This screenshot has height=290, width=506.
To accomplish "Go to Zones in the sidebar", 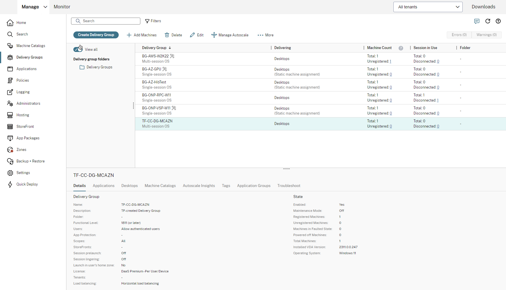I will coord(21,150).
